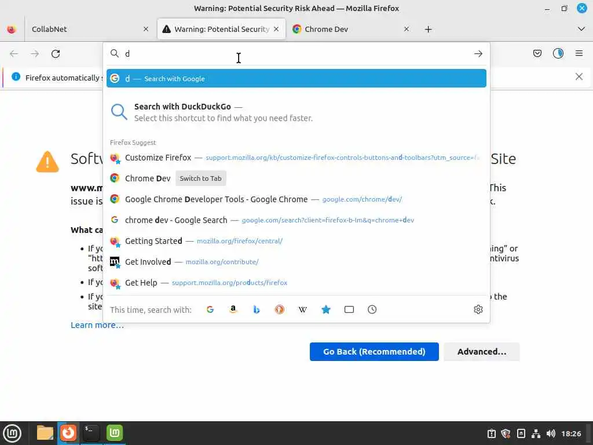Search this time with Wikipedia

[302, 309]
